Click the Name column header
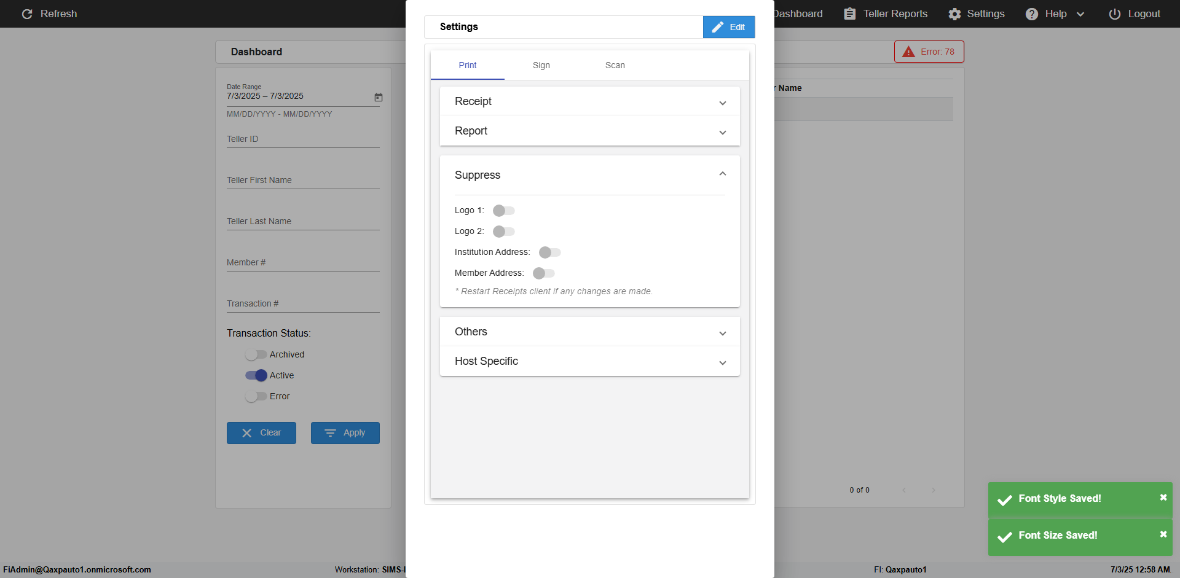Viewport: 1180px width, 578px height. pyautogui.click(x=790, y=88)
